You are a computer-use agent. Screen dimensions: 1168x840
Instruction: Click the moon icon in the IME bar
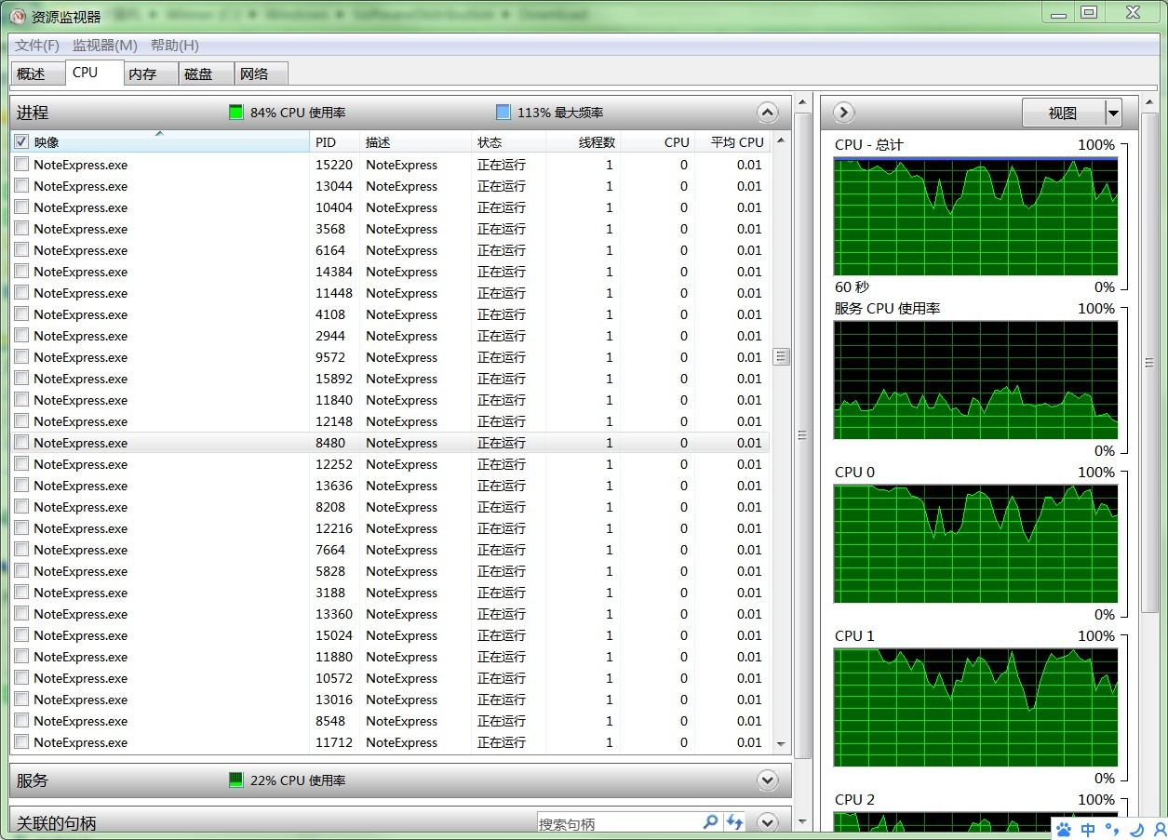pyautogui.click(x=1136, y=829)
